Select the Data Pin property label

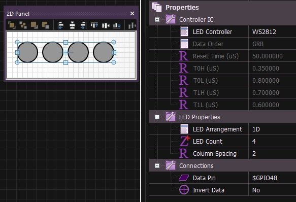coord(204,178)
